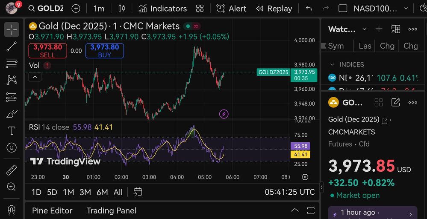Viewport: 427px width, 219px height.
Task: Collapse the indicator legend arrow
Action: point(35,78)
